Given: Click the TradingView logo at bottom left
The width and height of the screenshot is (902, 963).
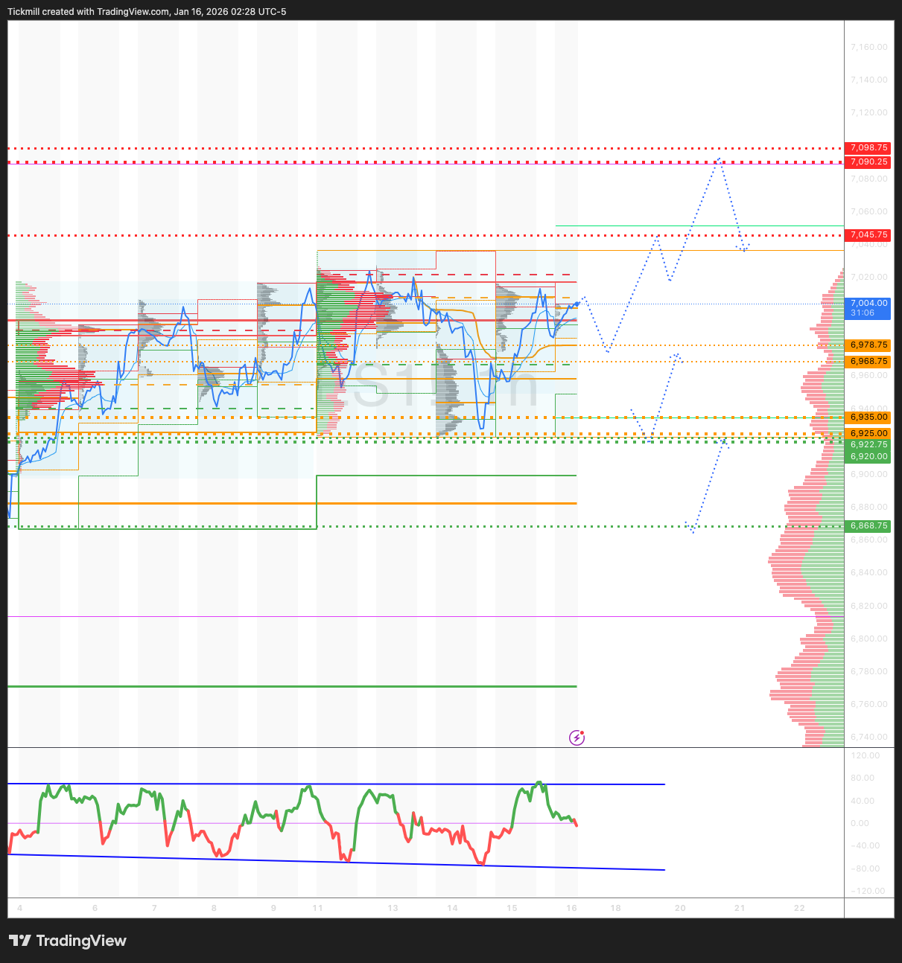Looking at the screenshot, I should coord(68,941).
